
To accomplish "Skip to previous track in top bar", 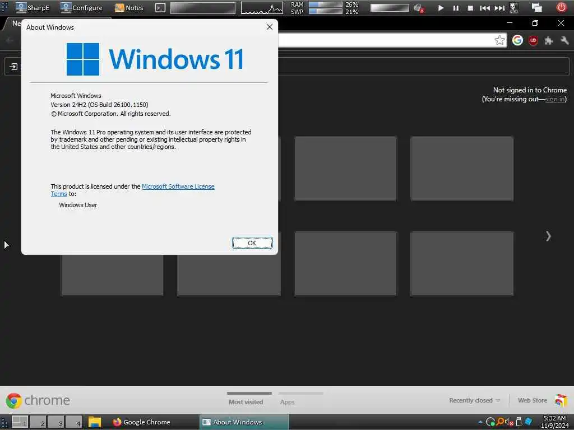I will 485,8.
